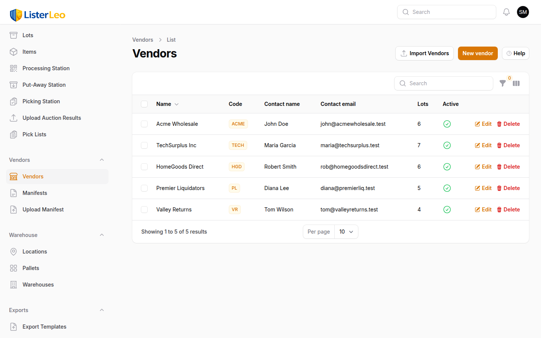
Task: Check the Premier Liquidators row checkbox
Action: [144, 188]
